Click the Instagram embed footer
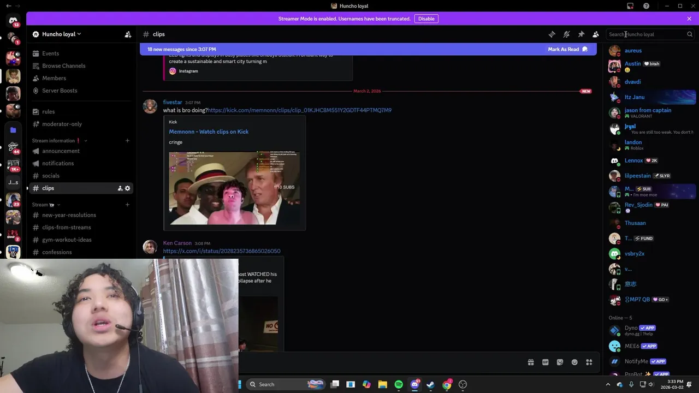The height and width of the screenshot is (393, 699). [x=183, y=71]
